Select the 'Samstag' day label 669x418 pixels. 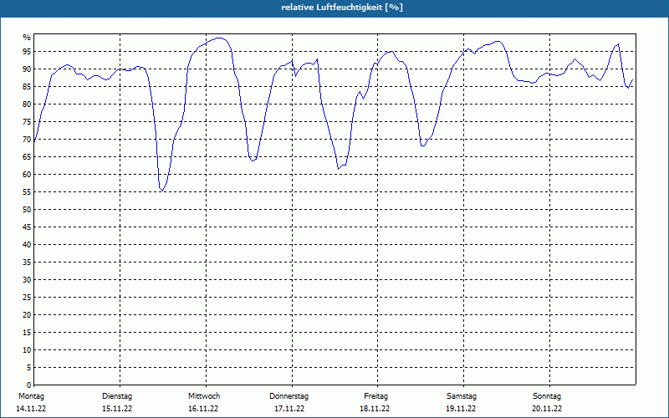click(462, 396)
